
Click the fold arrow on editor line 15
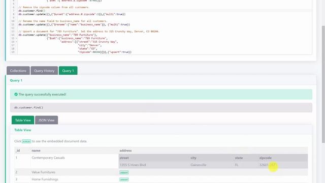[16, 39]
